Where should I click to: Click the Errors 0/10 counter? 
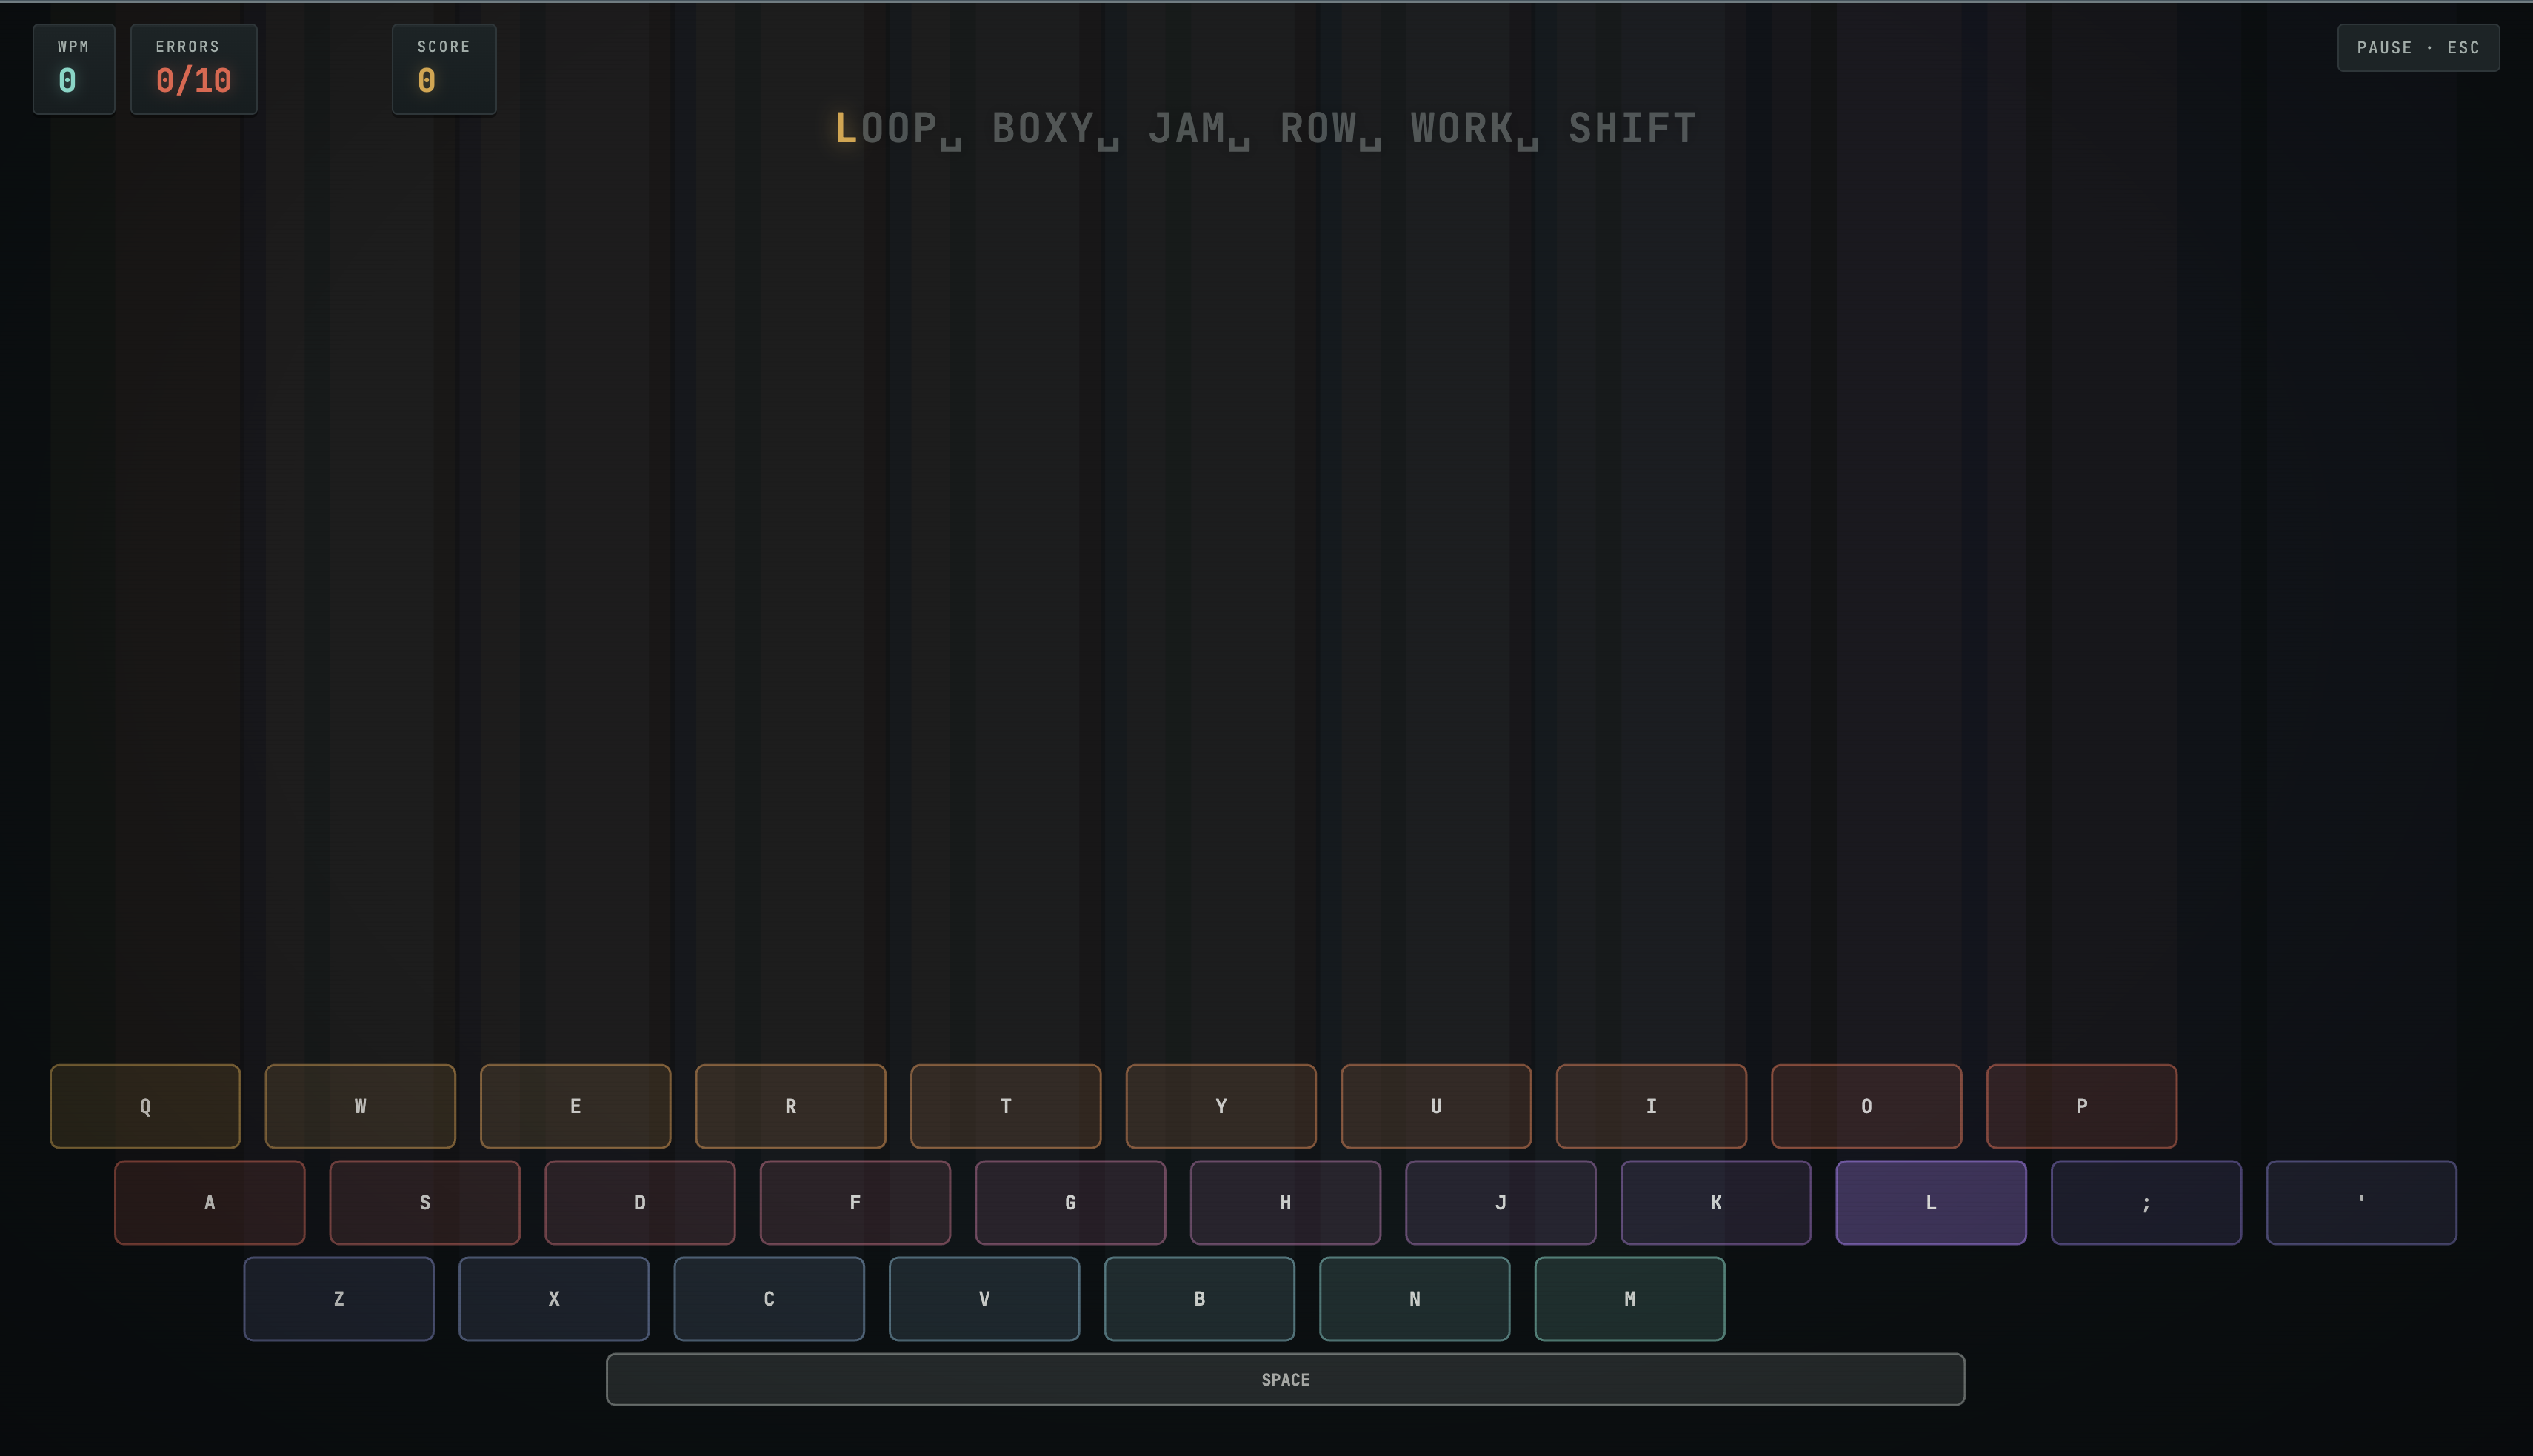(x=194, y=69)
